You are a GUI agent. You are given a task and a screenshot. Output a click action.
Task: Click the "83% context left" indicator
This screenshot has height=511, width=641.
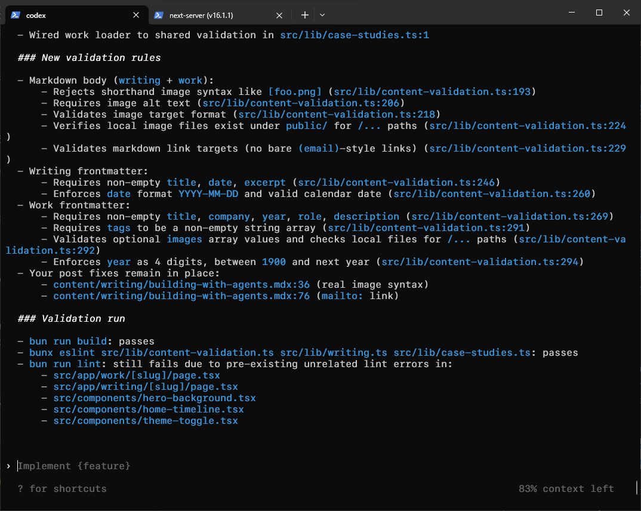click(566, 488)
